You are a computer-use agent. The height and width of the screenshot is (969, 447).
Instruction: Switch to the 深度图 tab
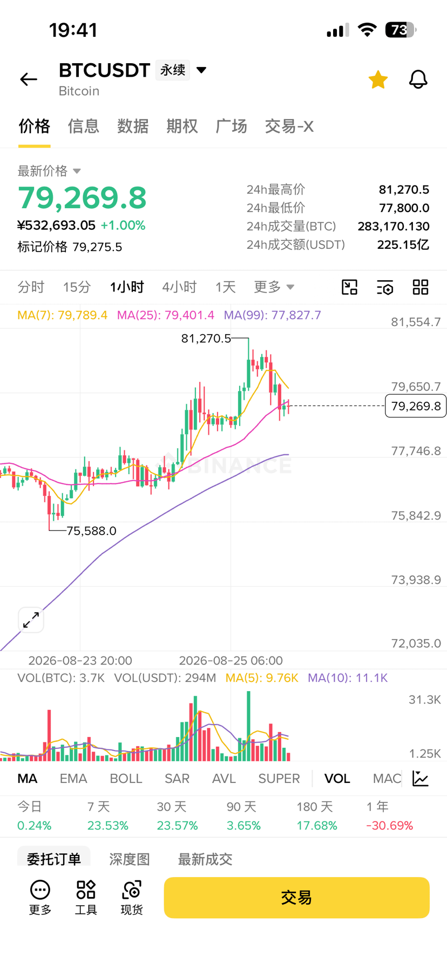pyautogui.click(x=130, y=859)
